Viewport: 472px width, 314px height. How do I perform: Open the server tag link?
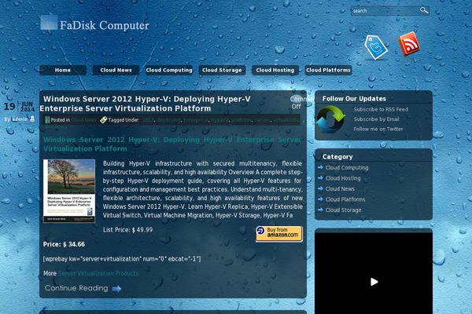click(262, 120)
